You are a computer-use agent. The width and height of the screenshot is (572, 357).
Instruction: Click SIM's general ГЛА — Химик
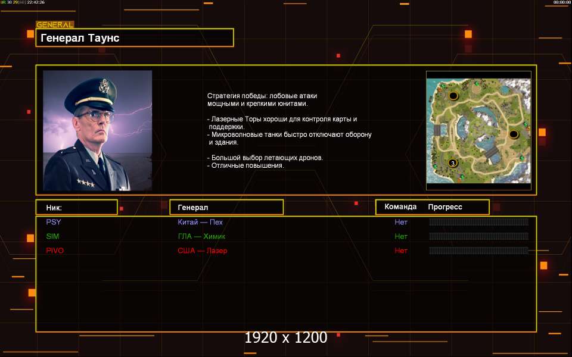point(201,236)
